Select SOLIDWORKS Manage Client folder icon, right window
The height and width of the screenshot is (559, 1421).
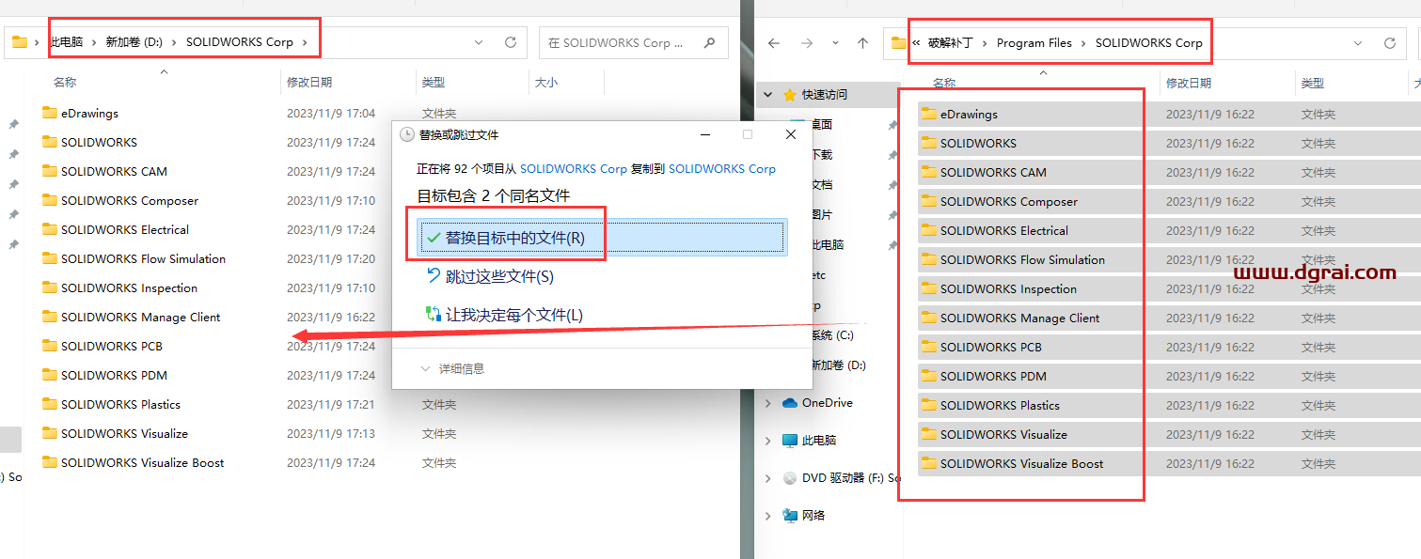pyautogui.click(x=929, y=318)
